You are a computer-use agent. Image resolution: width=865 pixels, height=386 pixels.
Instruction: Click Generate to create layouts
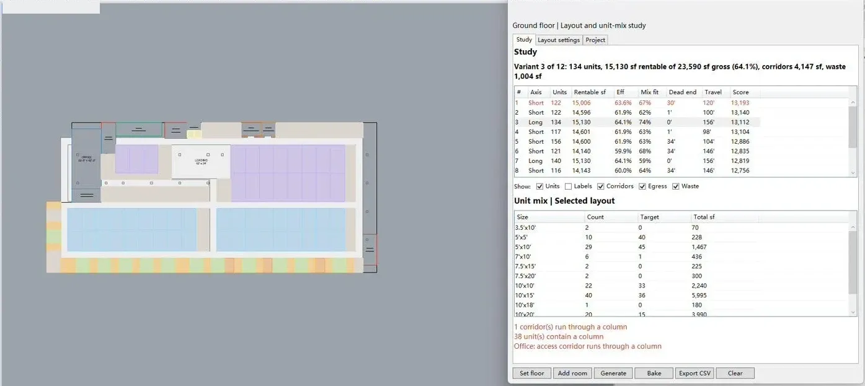click(x=613, y=373)
